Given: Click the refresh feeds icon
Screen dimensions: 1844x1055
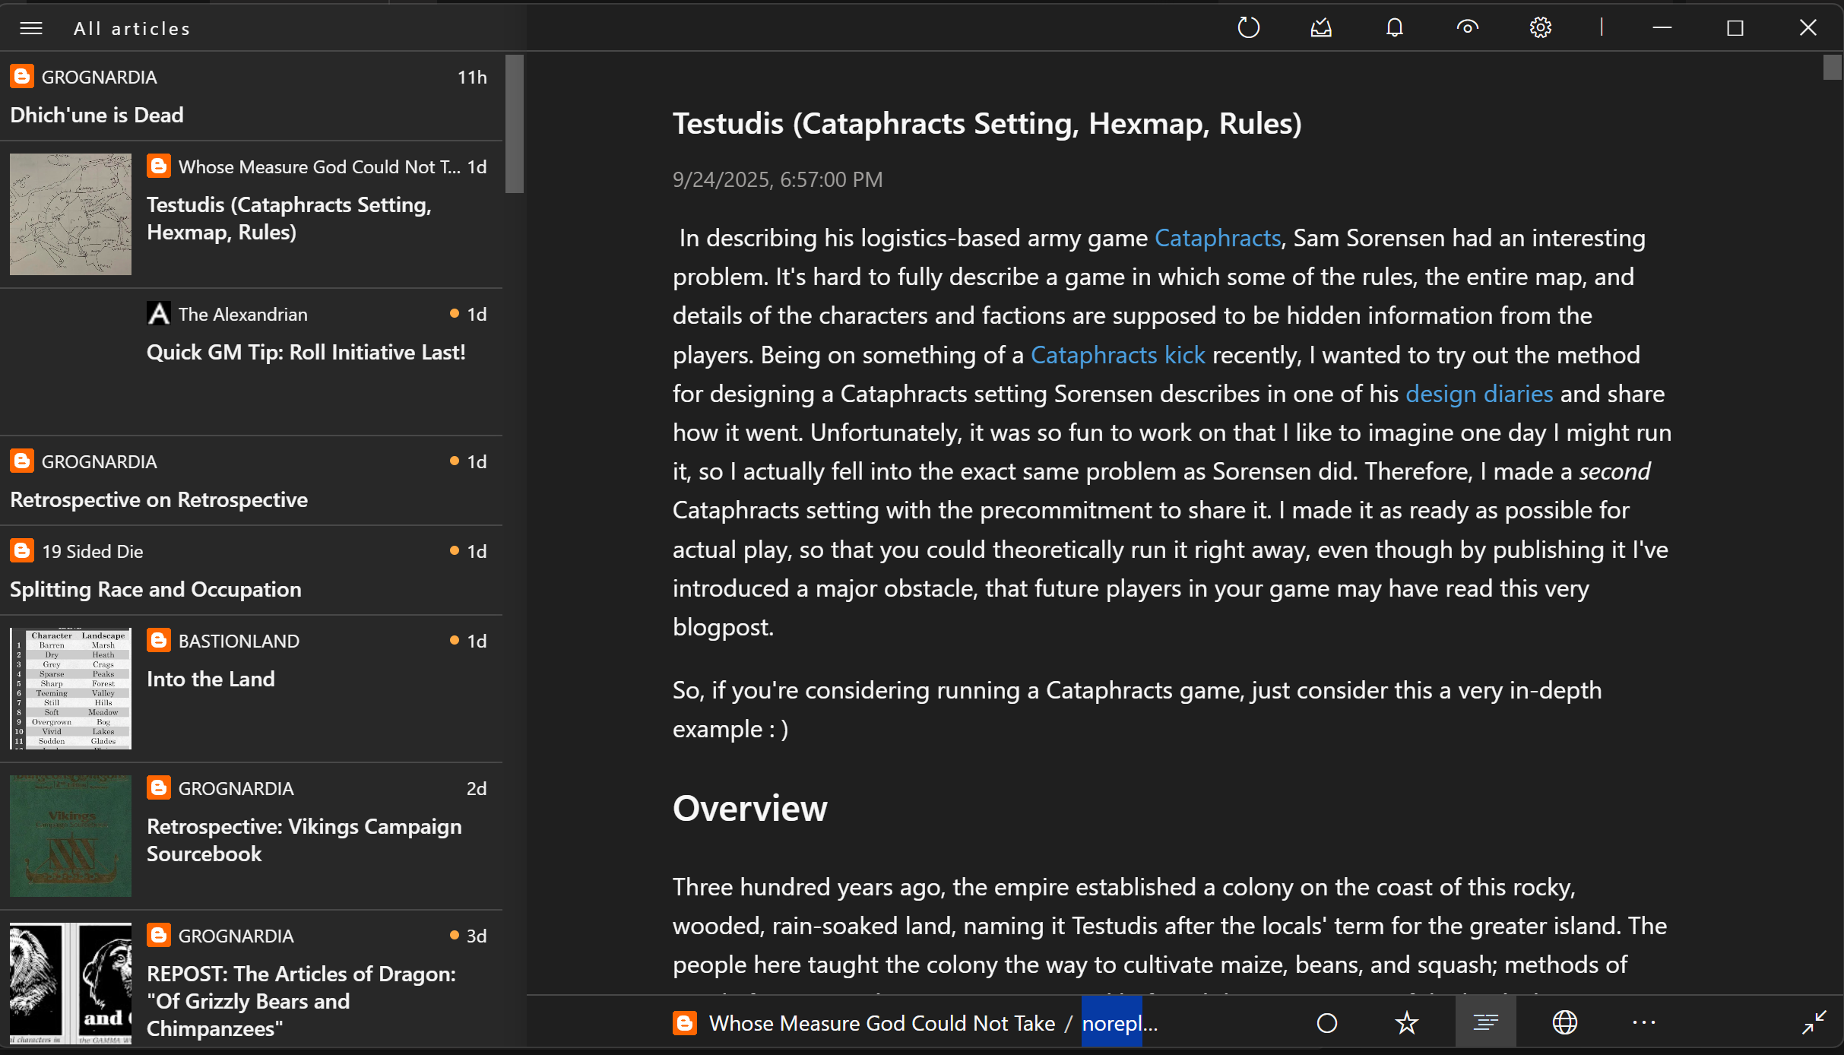Looking at the screenshot, I should [1248, 28].
